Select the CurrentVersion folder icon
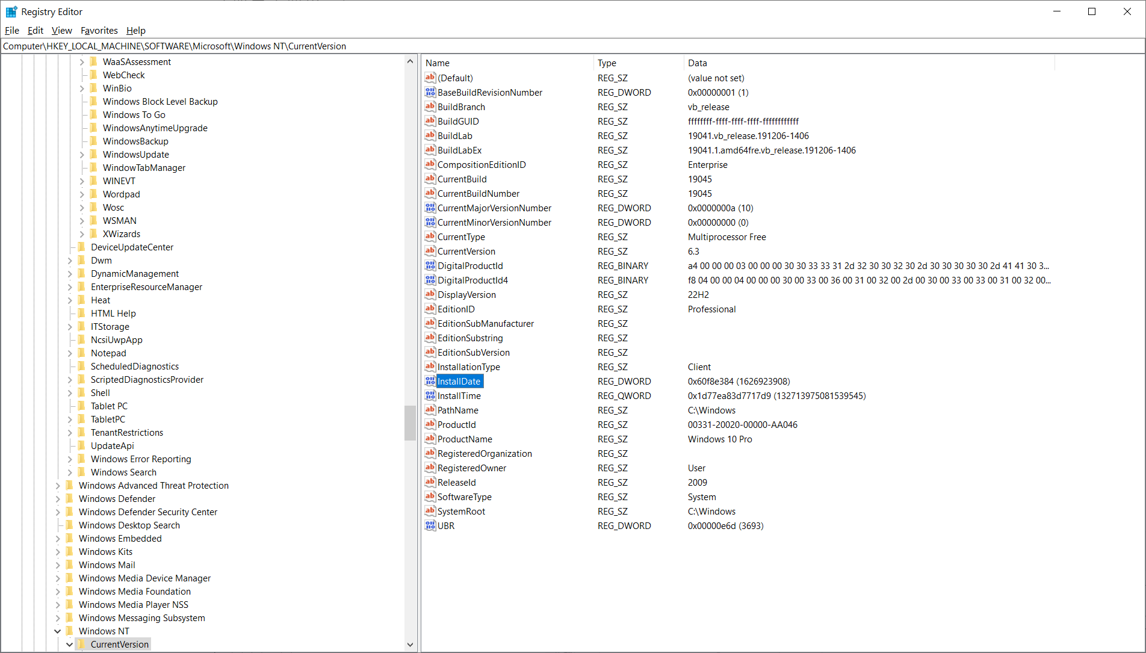The width and height of the screenshot is (1146, 653). (x=81, y=644)
